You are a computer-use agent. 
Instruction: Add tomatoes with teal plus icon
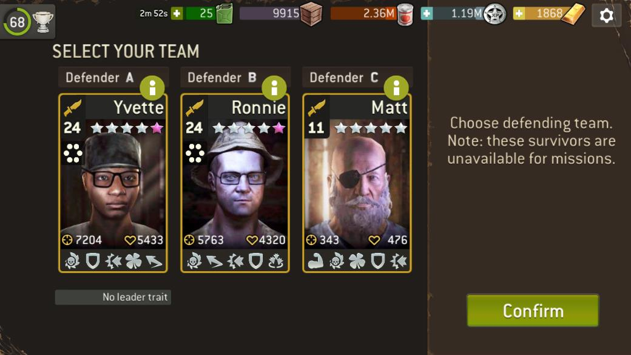[x=427, y=13]
